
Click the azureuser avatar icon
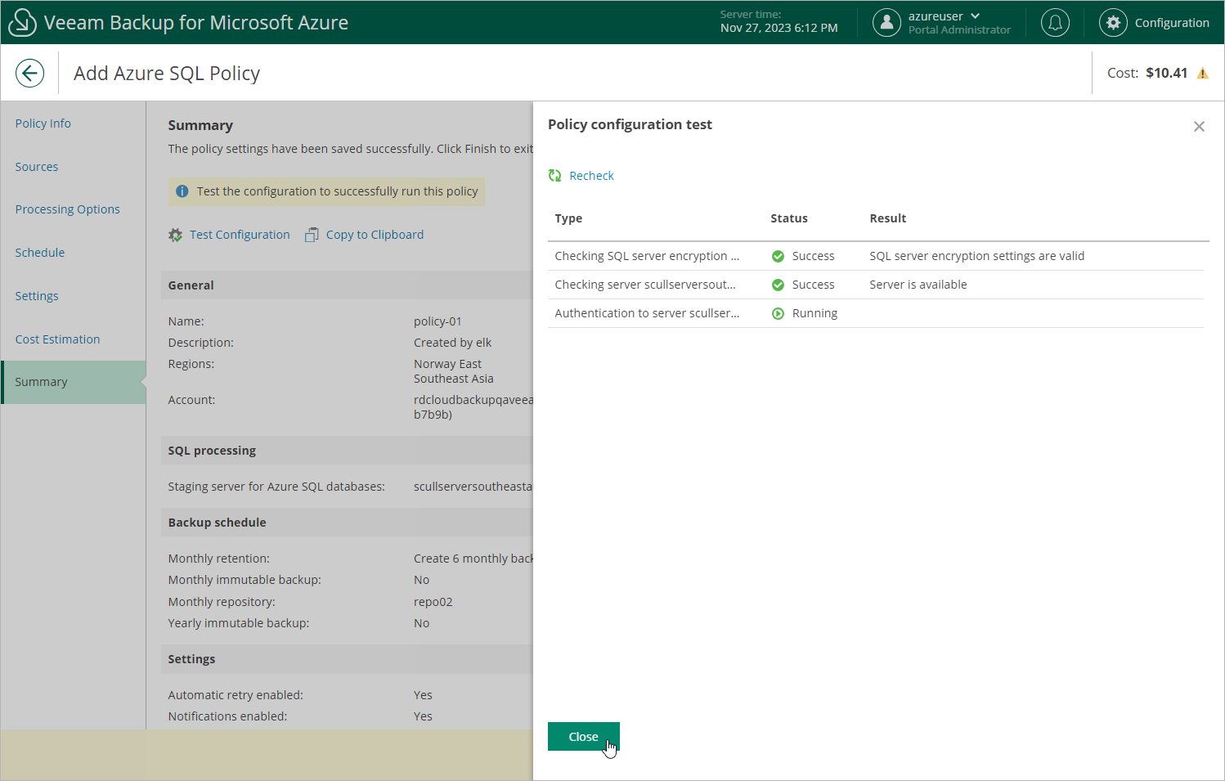(x=886, y=23)
